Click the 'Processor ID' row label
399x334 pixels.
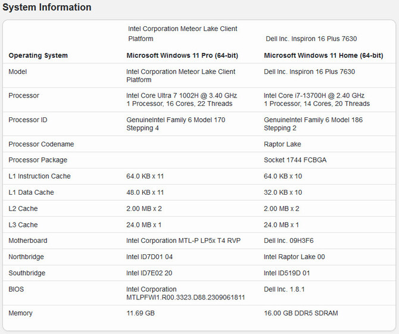(28, 120)
